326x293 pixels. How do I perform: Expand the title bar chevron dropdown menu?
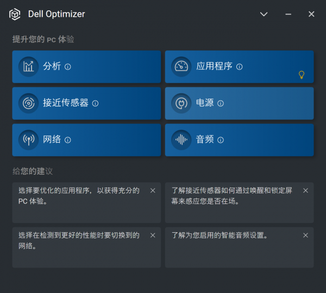pos(264,14)
